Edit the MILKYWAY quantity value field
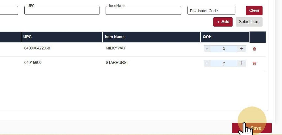282x135 pixels. [x=224, y=49]
